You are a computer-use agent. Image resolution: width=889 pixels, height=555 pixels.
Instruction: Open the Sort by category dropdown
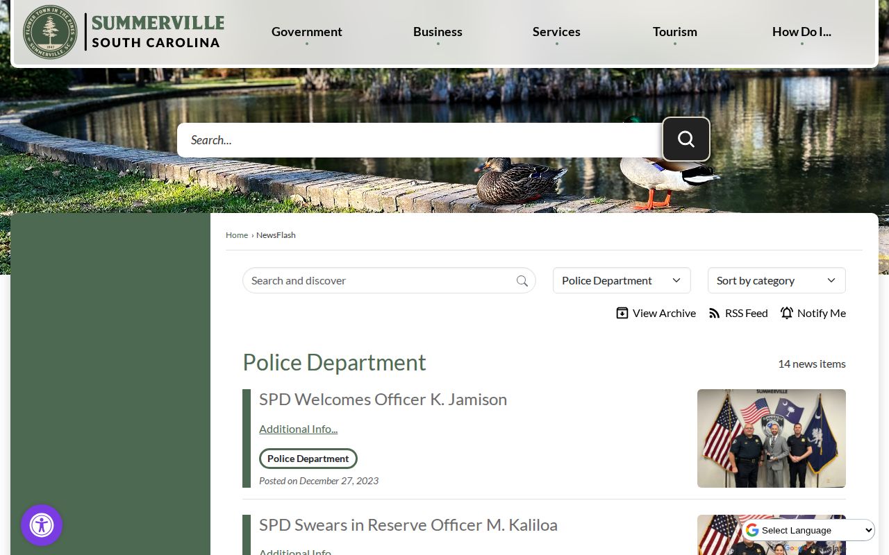tap(776, 280)
